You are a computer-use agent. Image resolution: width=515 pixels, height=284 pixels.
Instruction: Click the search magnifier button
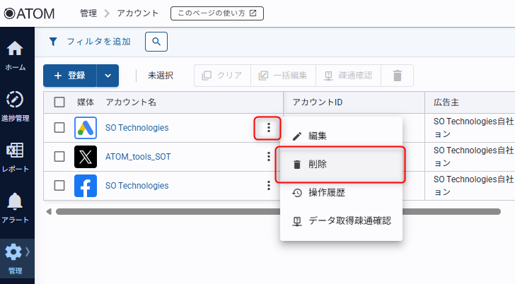point(156,42)
